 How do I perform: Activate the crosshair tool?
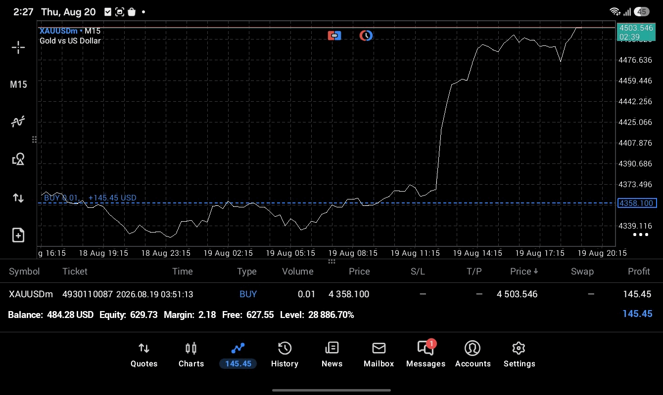coord(18,47)
